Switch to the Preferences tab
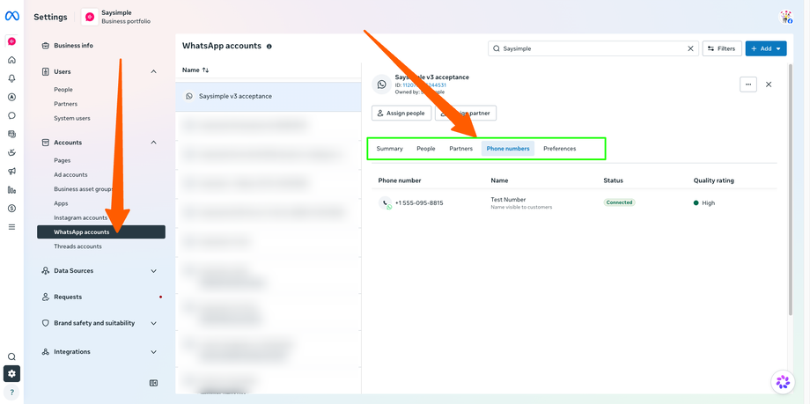The image size is (810, 404). pyautogui.click(x=559, y=148)
